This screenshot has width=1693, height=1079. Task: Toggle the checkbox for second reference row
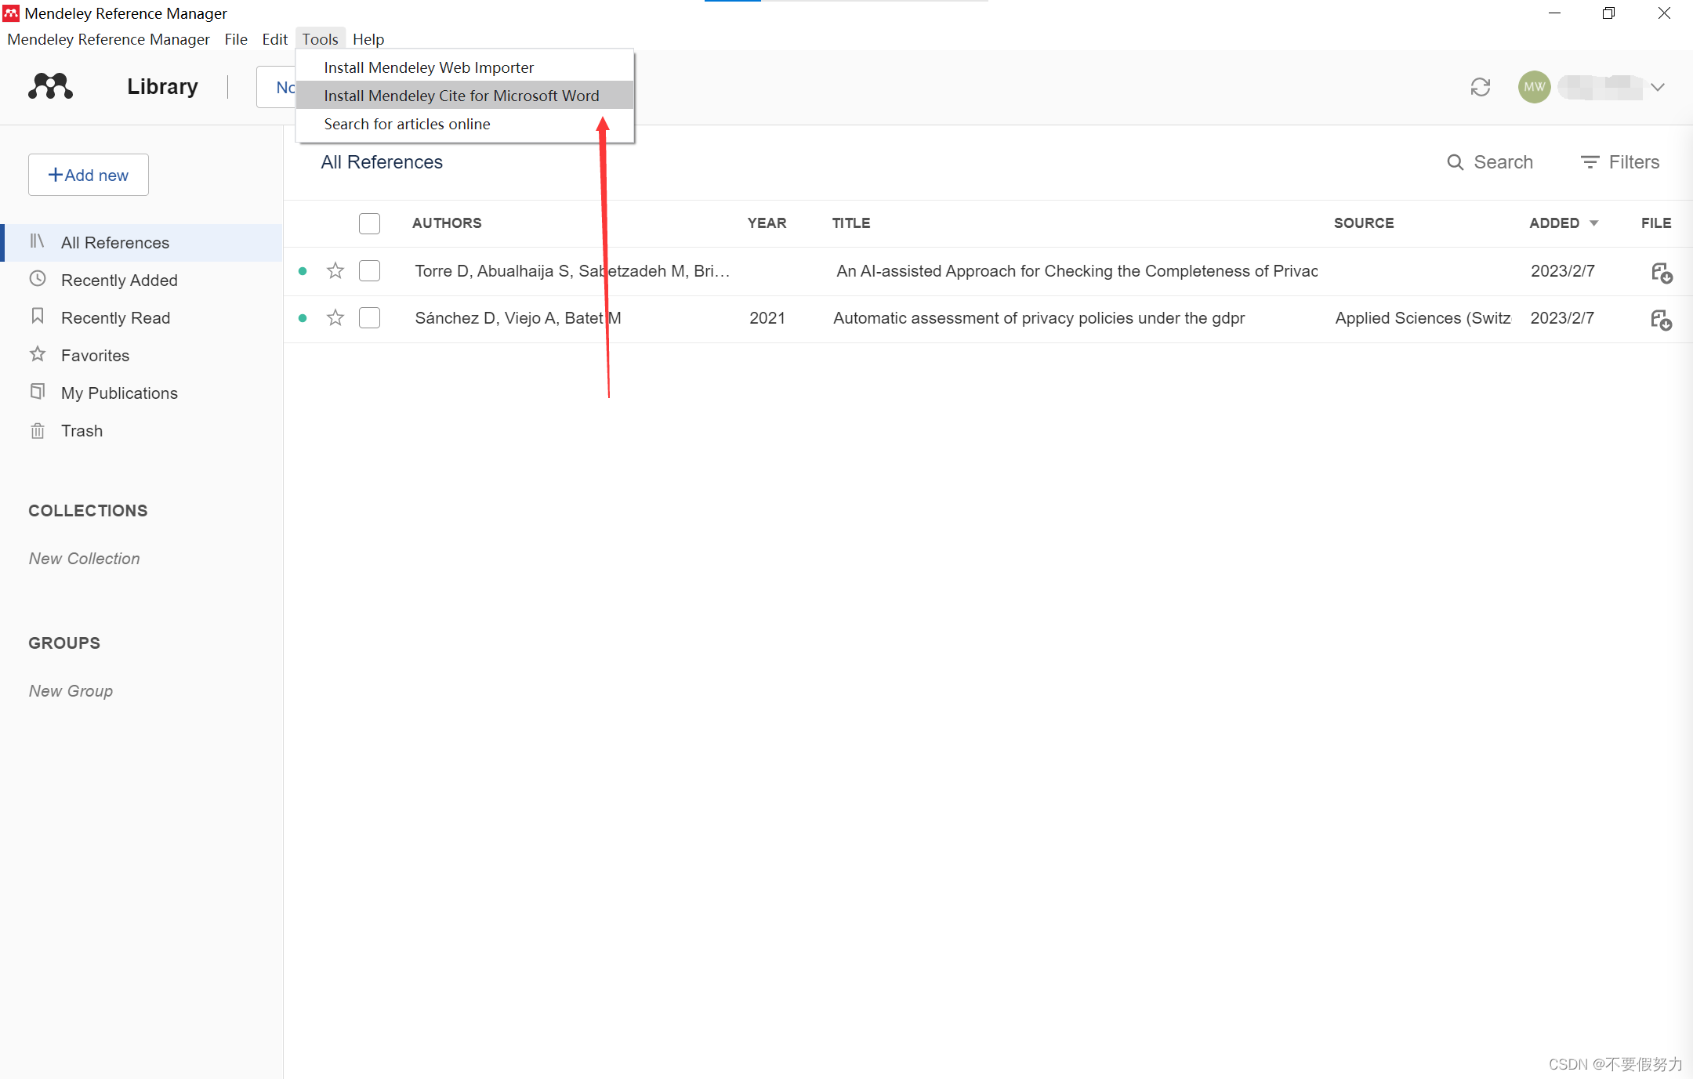pos(368,318)
